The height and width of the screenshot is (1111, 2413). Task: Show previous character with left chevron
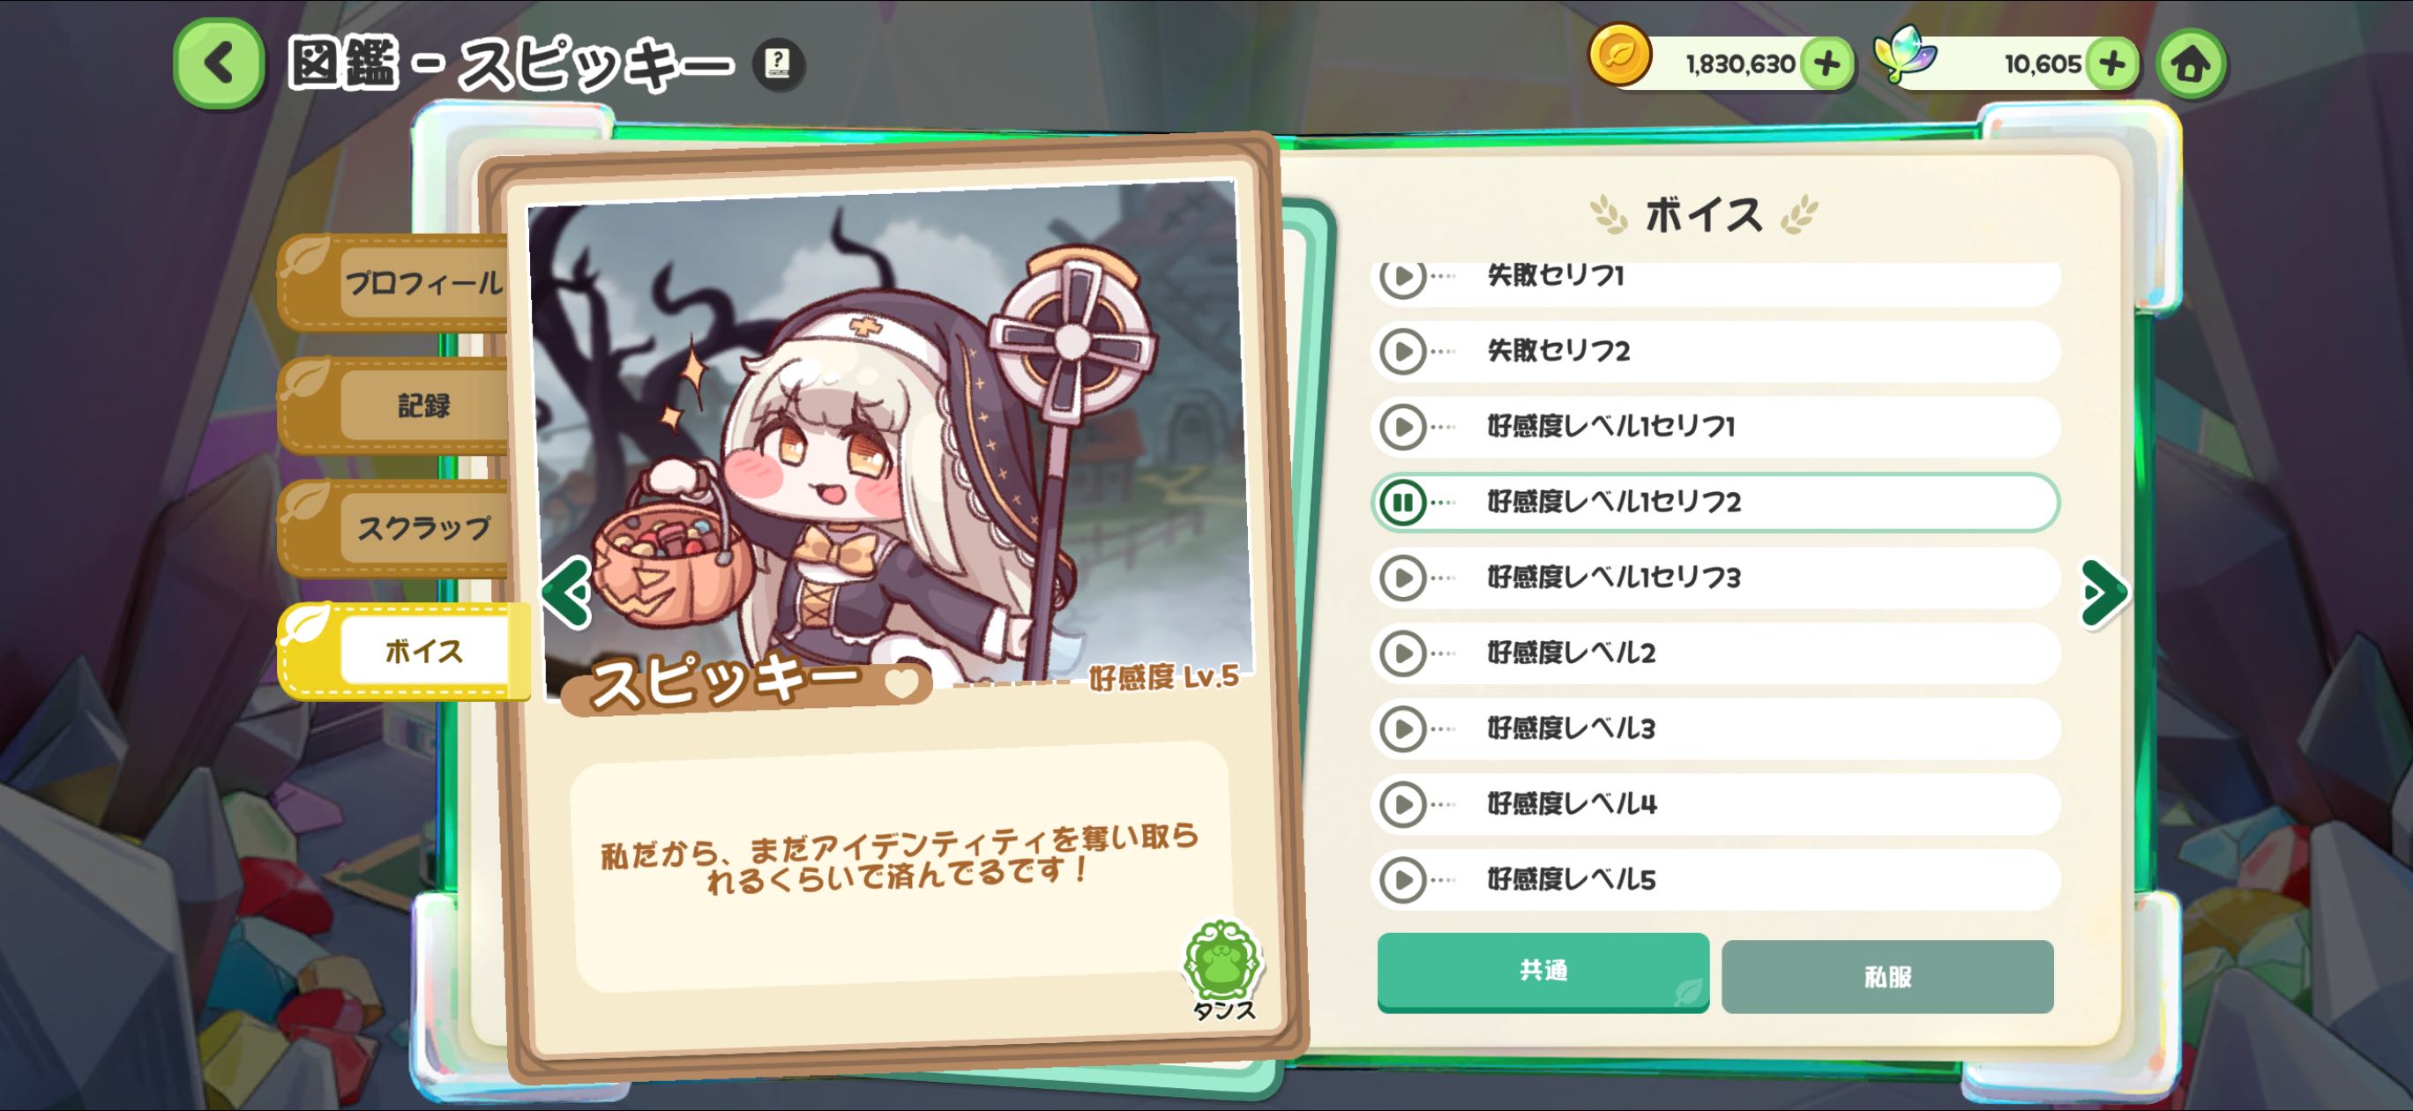click(568, 592)
